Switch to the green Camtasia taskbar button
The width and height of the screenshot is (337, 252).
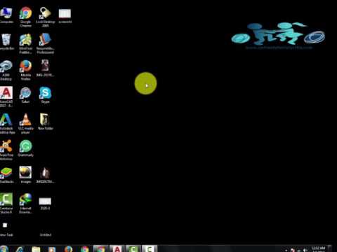[133, 248]
